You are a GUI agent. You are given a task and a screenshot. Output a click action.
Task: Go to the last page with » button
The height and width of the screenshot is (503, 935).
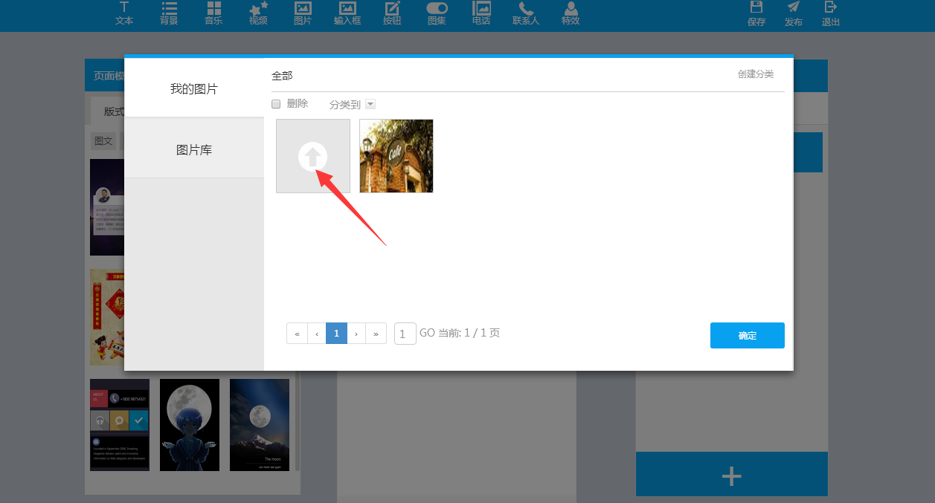pyautogui.click(x=376, y=334)
